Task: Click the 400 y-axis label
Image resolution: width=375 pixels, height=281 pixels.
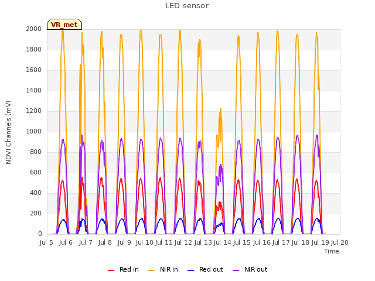Action: (x=36, y=193)
